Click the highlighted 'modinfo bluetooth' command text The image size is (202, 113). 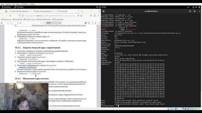(28, 67)
